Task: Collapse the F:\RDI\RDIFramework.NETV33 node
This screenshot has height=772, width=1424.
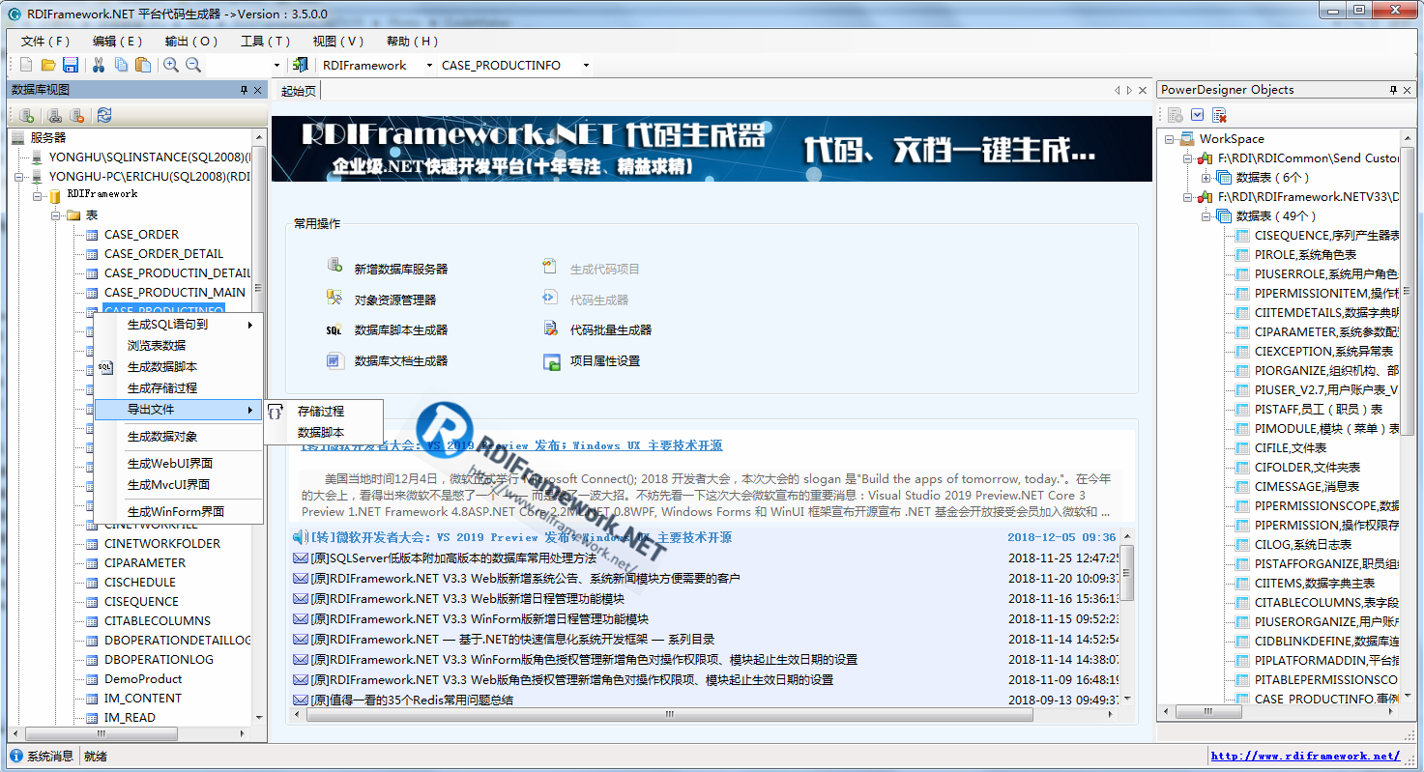Action: (x=1188, y=196)
